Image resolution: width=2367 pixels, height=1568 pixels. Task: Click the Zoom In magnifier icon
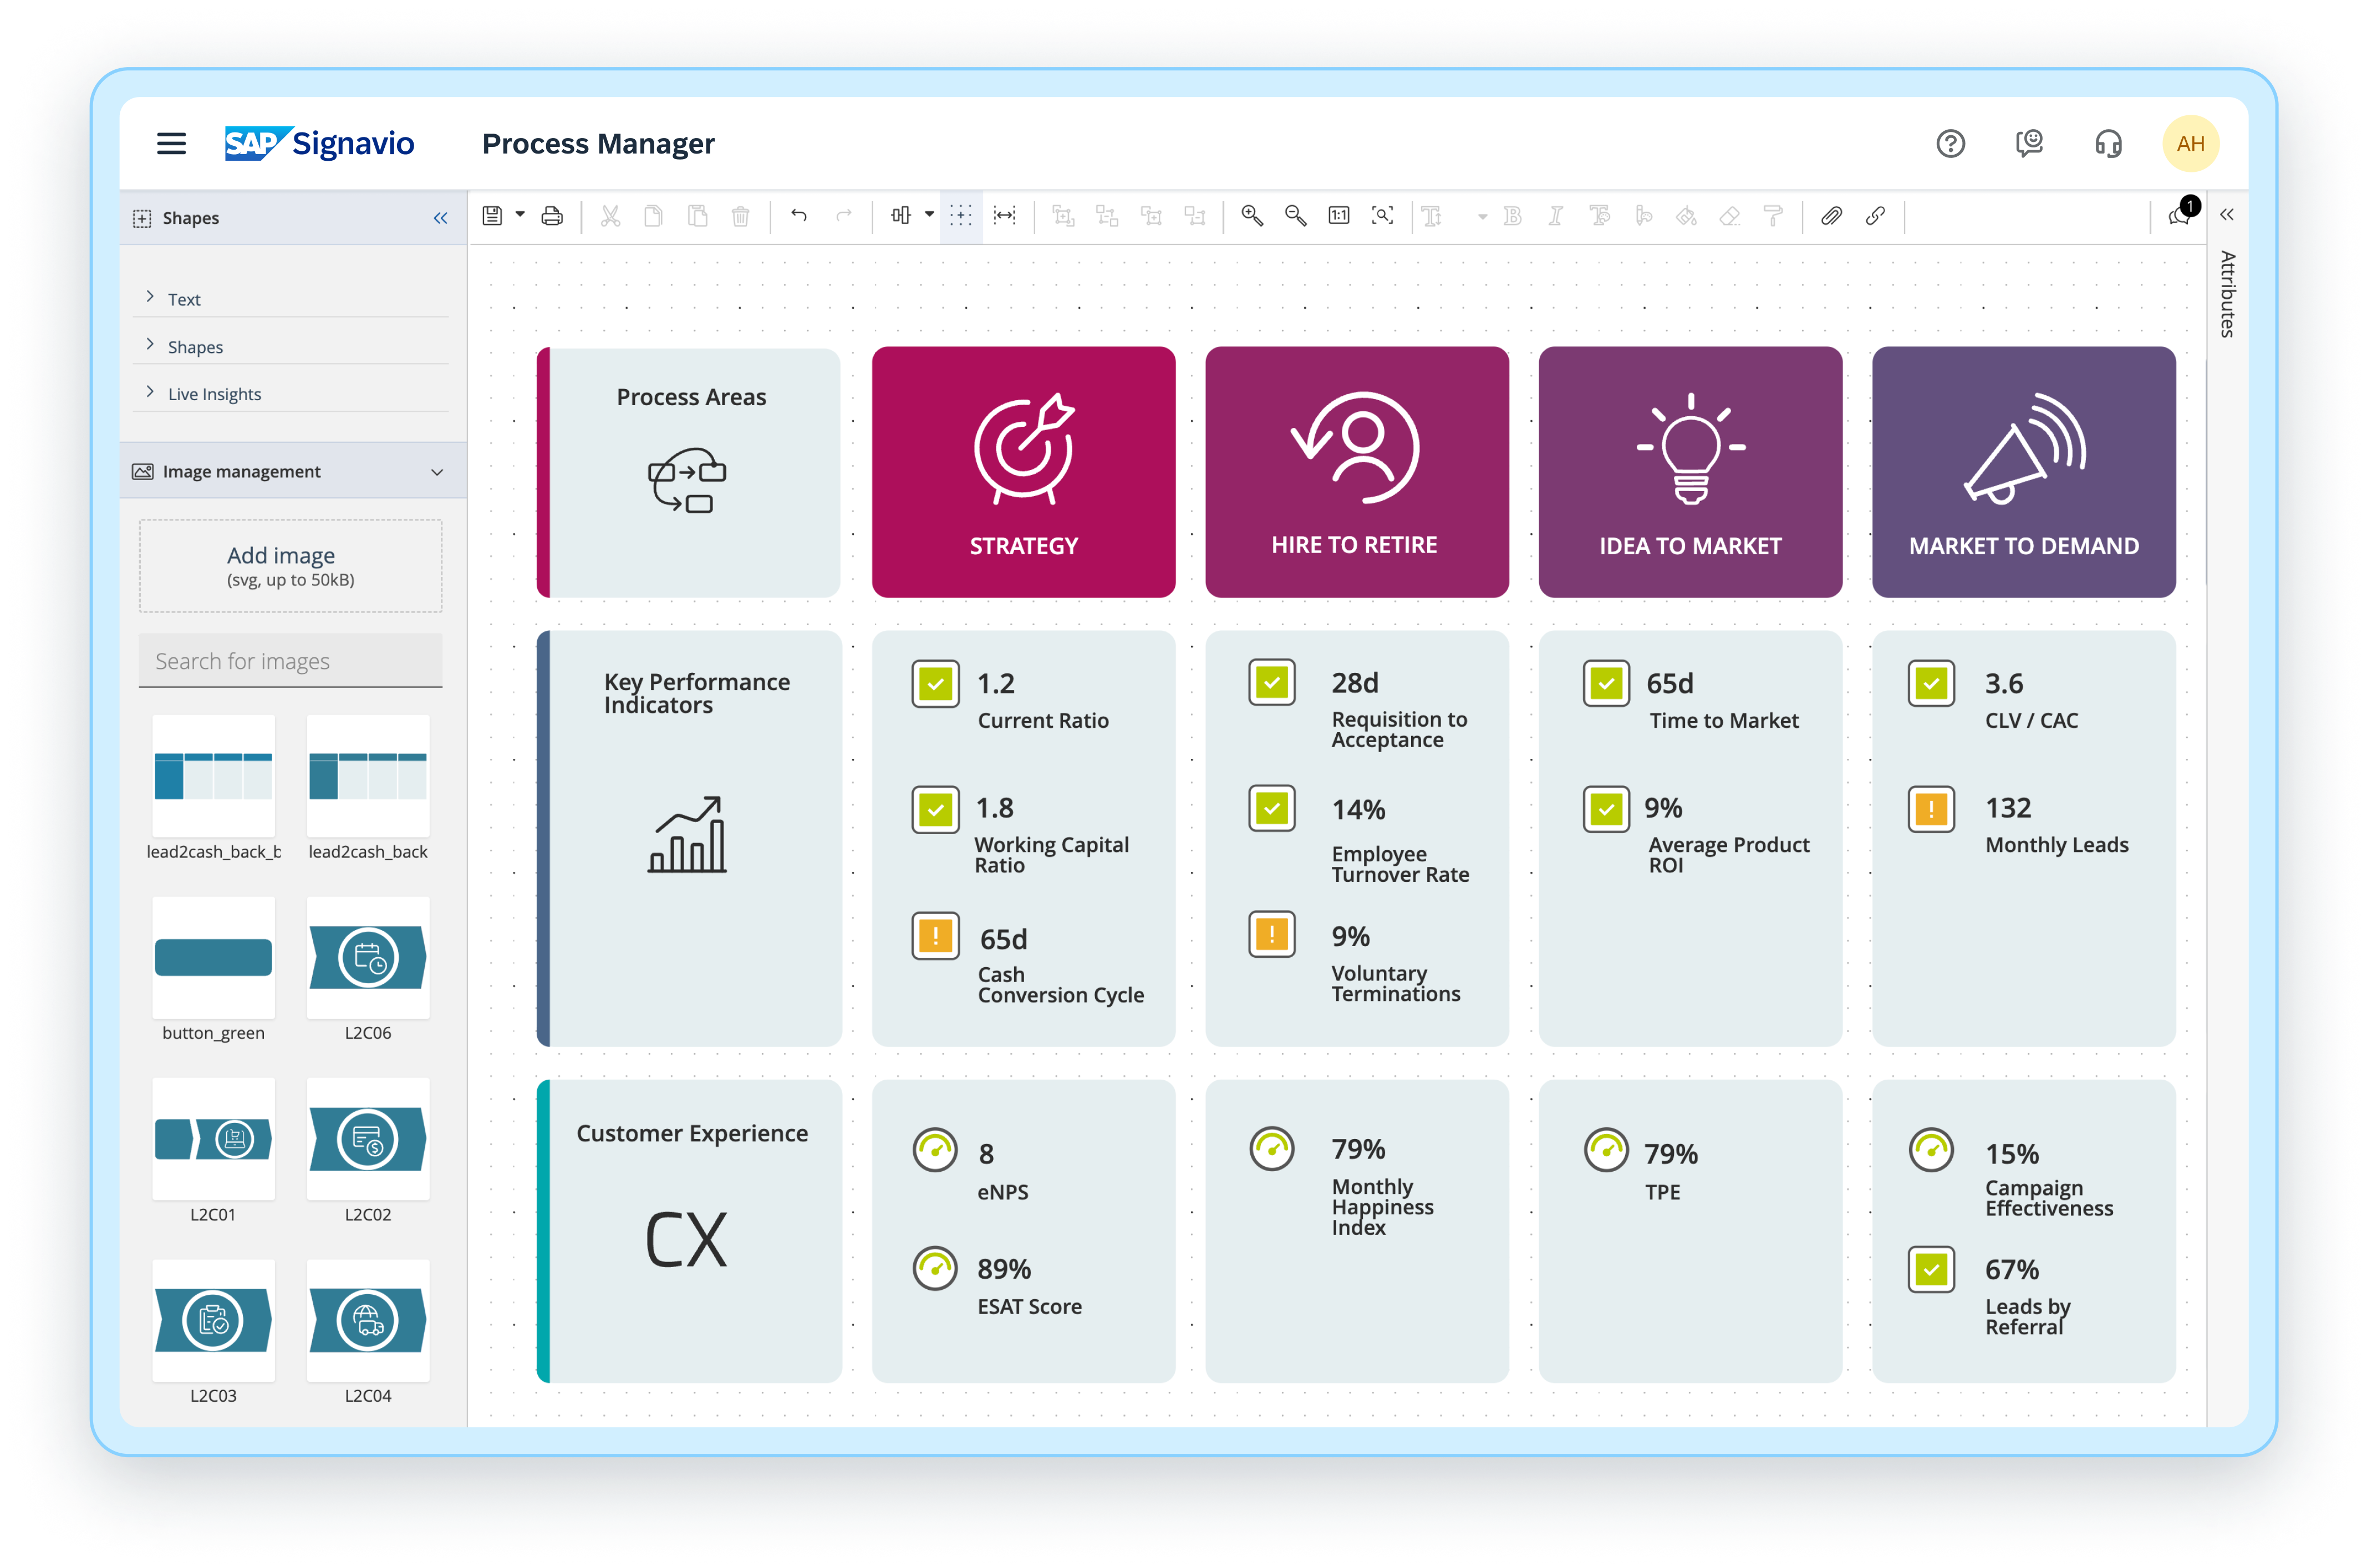pos(1250,216)
